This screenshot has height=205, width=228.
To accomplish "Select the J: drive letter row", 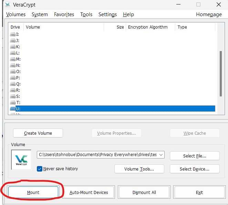I will (113, 41).
